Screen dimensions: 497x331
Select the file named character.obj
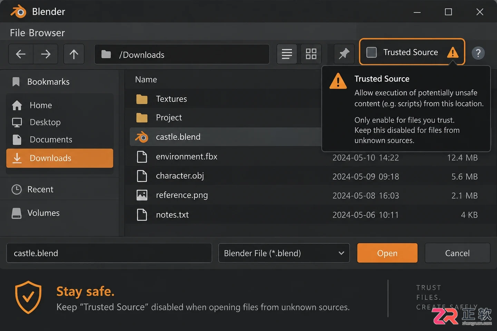180,176
